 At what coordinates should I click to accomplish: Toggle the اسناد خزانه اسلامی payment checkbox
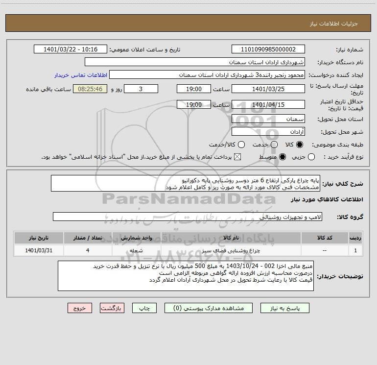[x=237, y=157]
